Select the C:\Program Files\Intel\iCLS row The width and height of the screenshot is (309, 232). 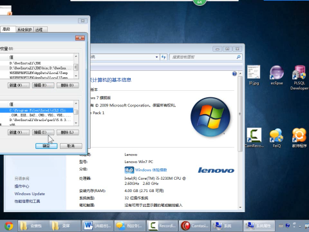[x=37, y=110]
